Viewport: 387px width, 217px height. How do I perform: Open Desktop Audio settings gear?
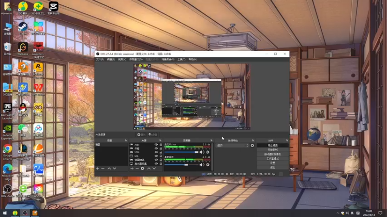pyautogui.click(x=208, y=164)
